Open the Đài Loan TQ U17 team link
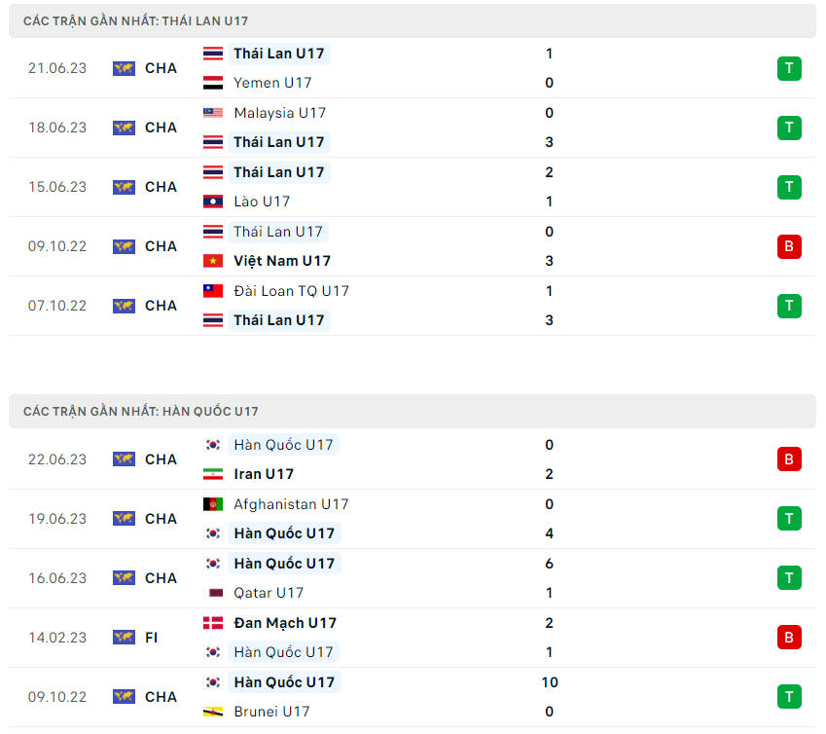The image size is (826, 734). click(x=291, y=291)
